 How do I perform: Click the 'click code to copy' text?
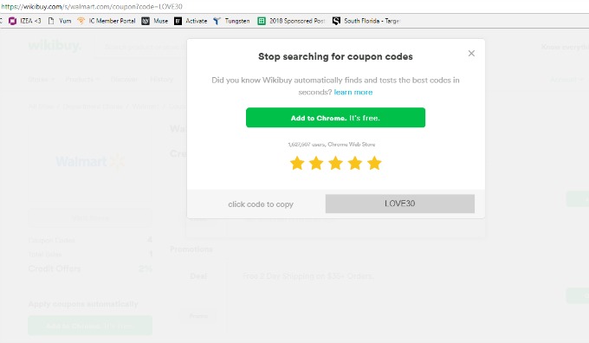point(261,204)
